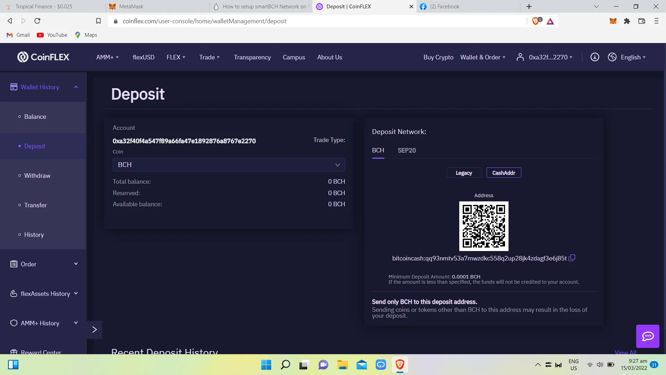Image resolution: width=666 pixels, height=375 pixels.
Task: Open the Coin BCH dropdown
Action: [x=229, y=165]
